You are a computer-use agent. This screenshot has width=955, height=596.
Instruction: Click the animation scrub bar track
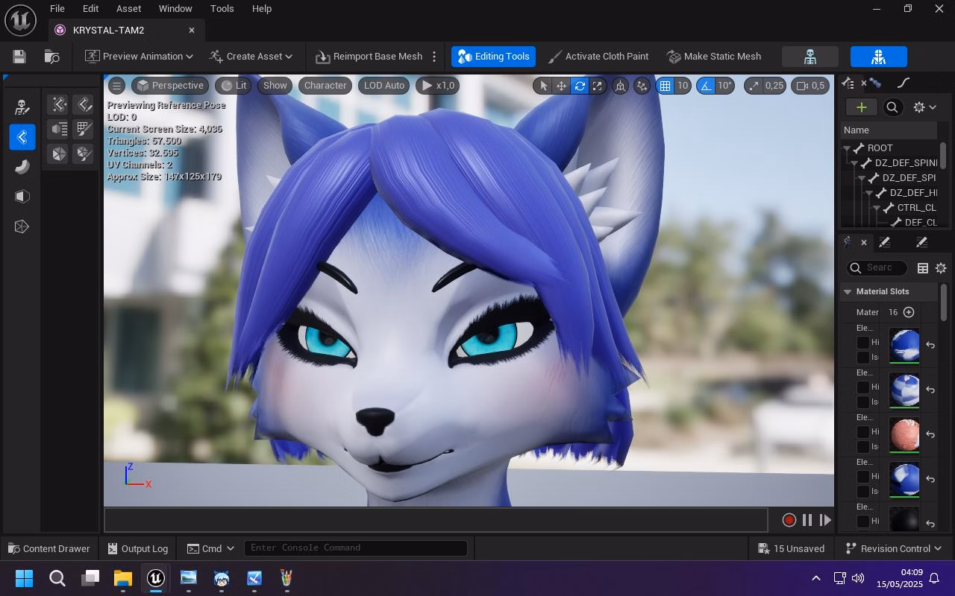436,520
